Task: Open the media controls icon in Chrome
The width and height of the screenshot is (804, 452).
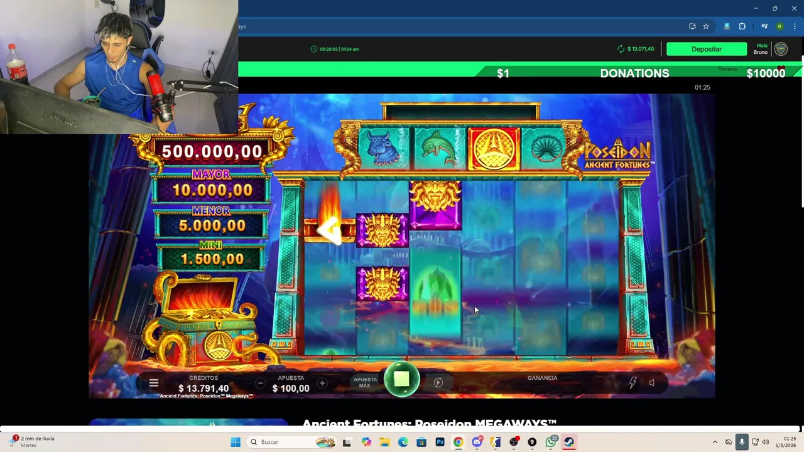Action: (x=764, y=26)
